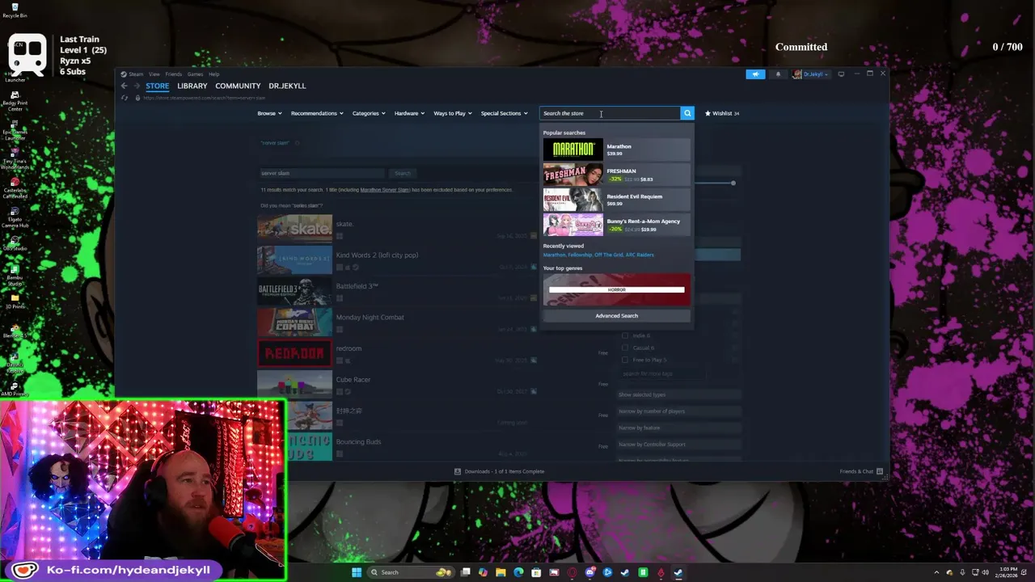The image size is (1035, 582).
Task: Click the results Search button
Action: [402, 173]
